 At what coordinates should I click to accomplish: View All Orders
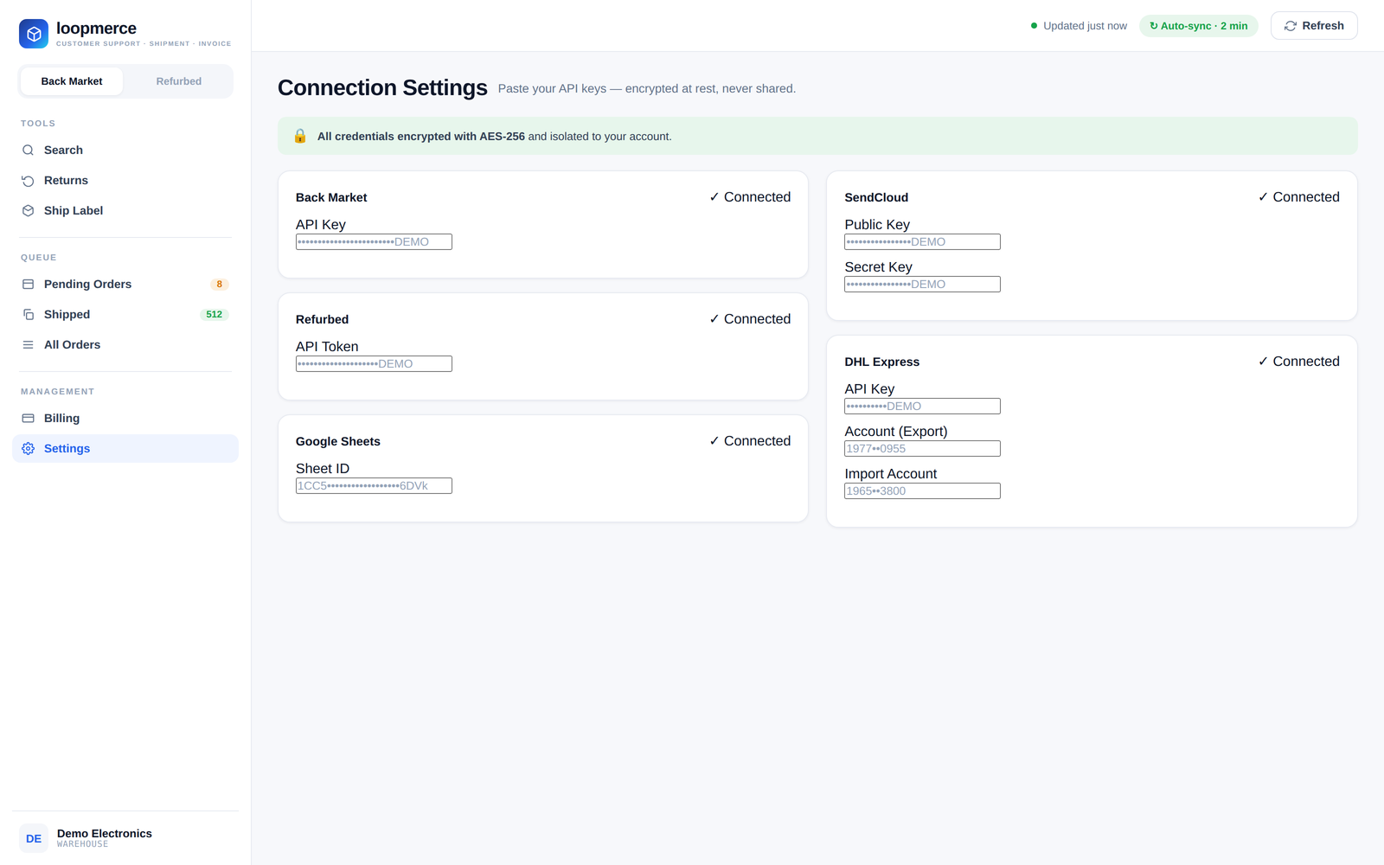pos(125,345)
